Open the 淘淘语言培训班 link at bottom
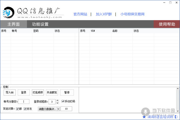This screenshot has width=180, height=120. [x=160, y=117]
